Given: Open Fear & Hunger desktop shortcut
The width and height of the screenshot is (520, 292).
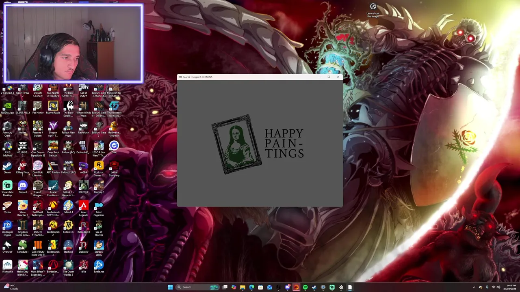Looking at the screenshot, I should 38,188.
